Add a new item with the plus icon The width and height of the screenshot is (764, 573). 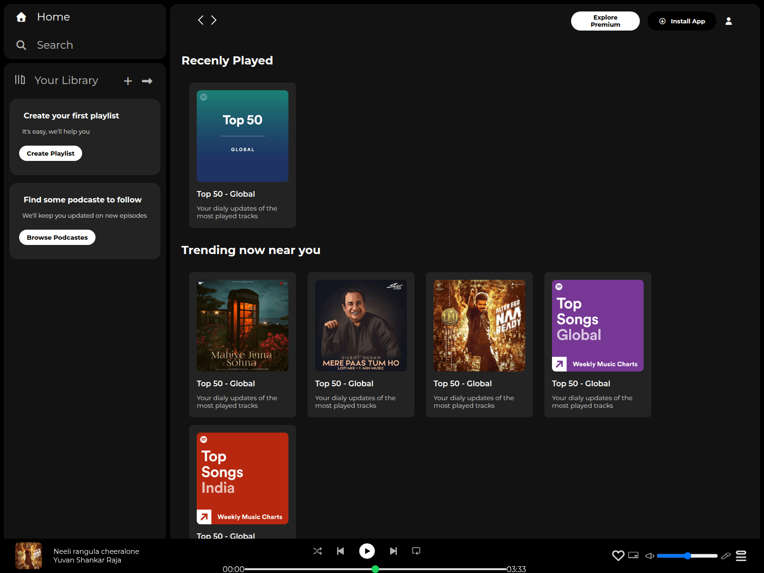tap(128, 81)
